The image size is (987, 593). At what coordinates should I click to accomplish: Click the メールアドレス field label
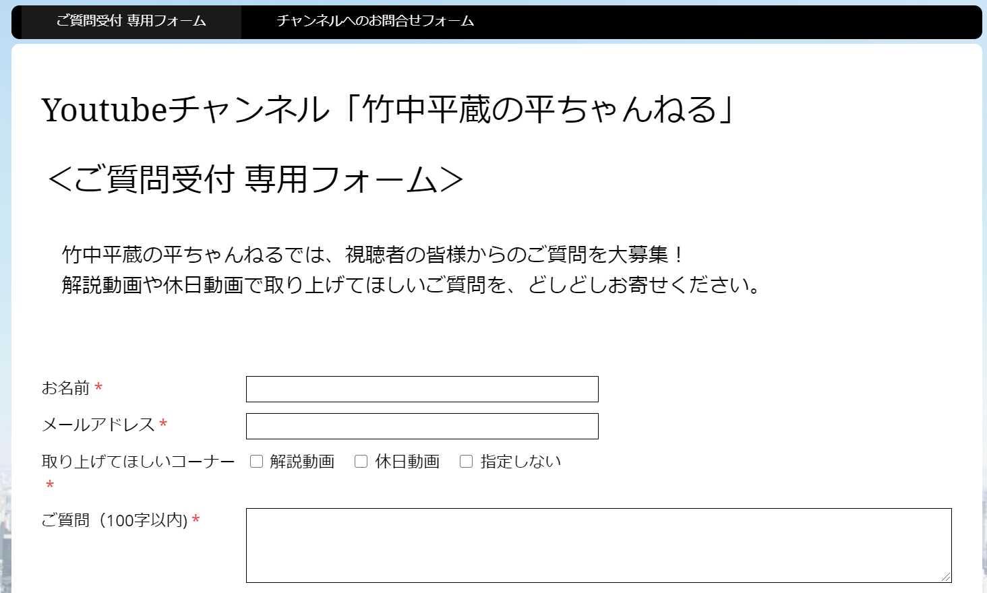[98, 425]
